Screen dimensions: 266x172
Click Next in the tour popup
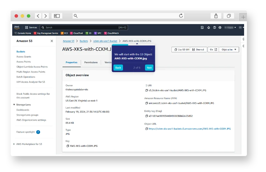click(149, 68)
